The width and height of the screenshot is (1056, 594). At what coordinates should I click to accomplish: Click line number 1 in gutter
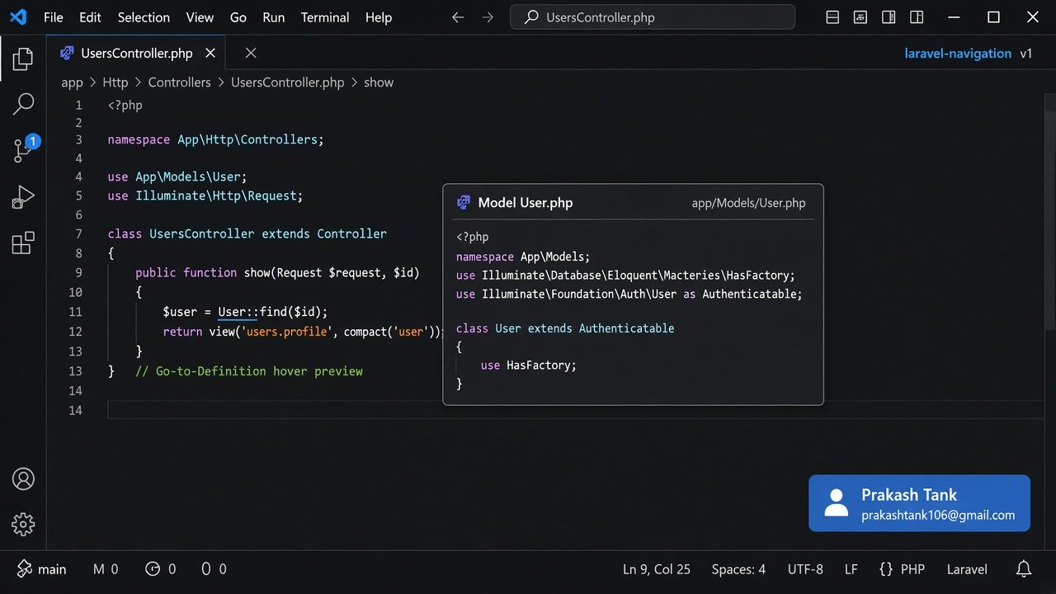pos(78,105)
